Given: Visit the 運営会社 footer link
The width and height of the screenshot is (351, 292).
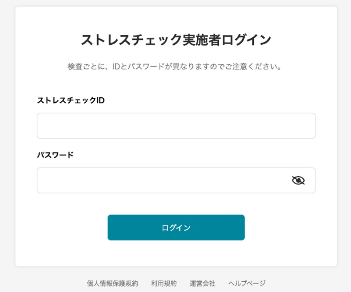Looking at the screenshot, I should click(x=202, y=283).
